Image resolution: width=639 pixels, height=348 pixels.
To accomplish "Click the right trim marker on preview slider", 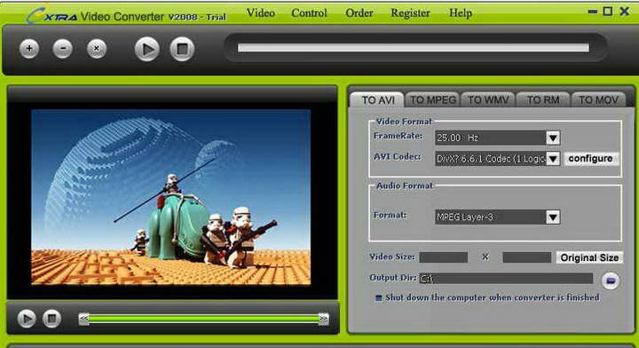I will coord(324,318).
